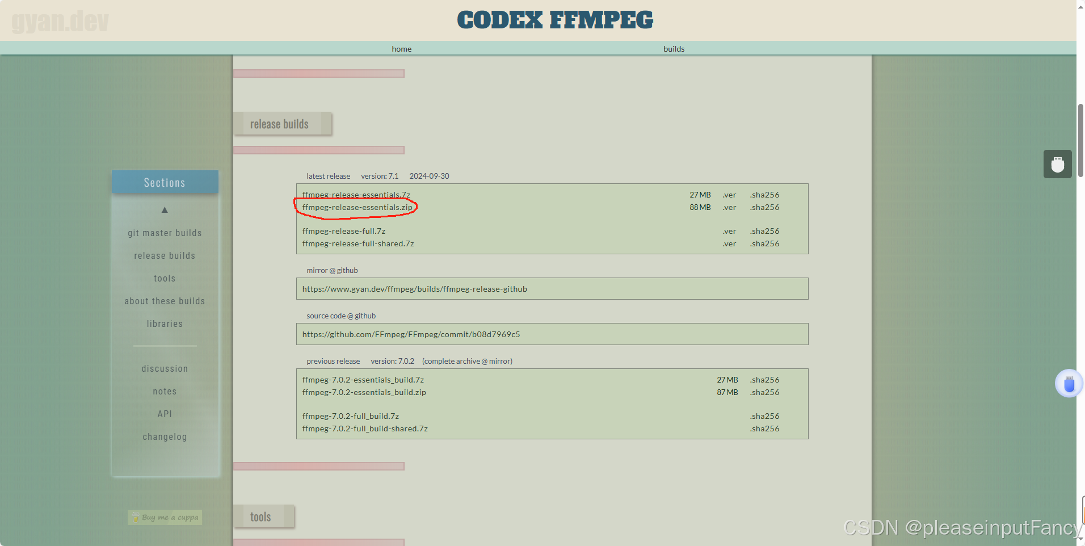Image resolution: width=1085 pixels, height=546 pixels.
Task: Open .sha256 for ffmpeg-release-essentials.zip
Action: tap(764, 207)
